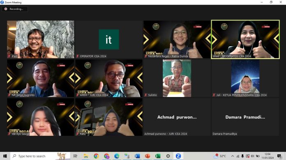
Task: Open the notification center icon
Action: coord(279,156)
